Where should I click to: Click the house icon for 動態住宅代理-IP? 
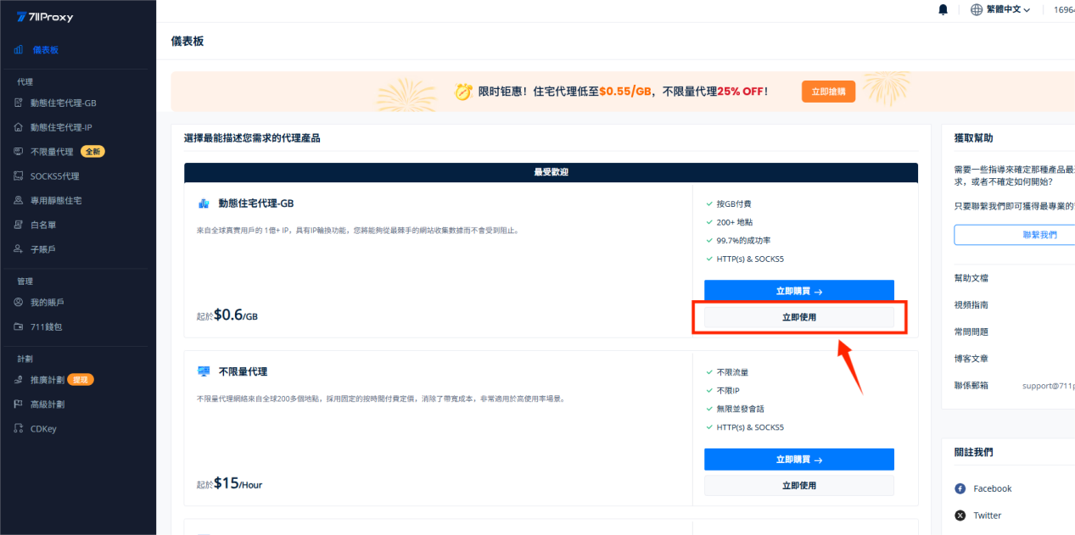19,127
